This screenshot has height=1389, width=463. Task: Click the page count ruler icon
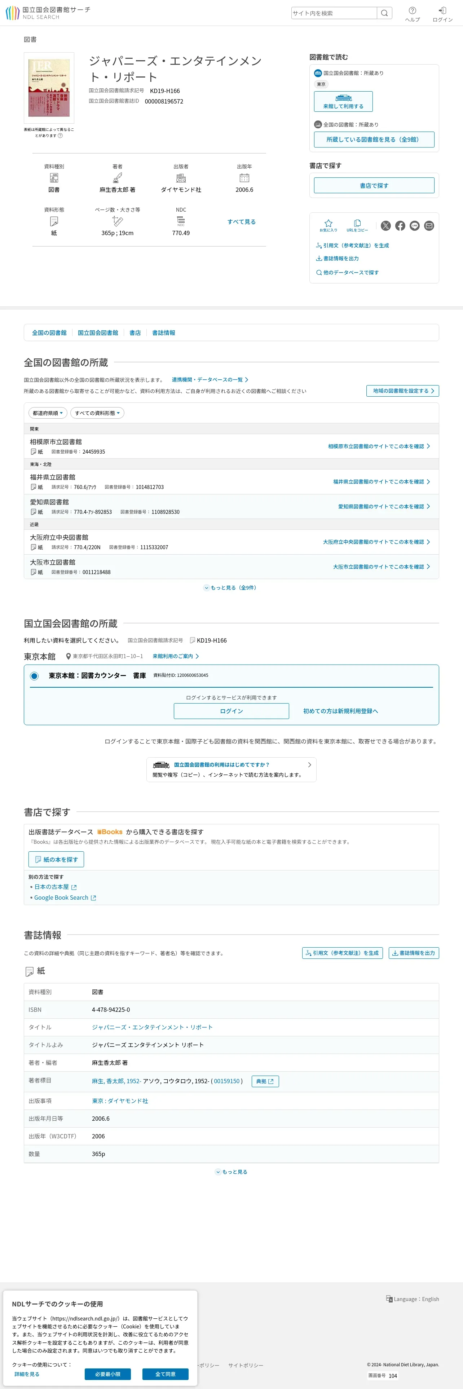click(118, 221)
